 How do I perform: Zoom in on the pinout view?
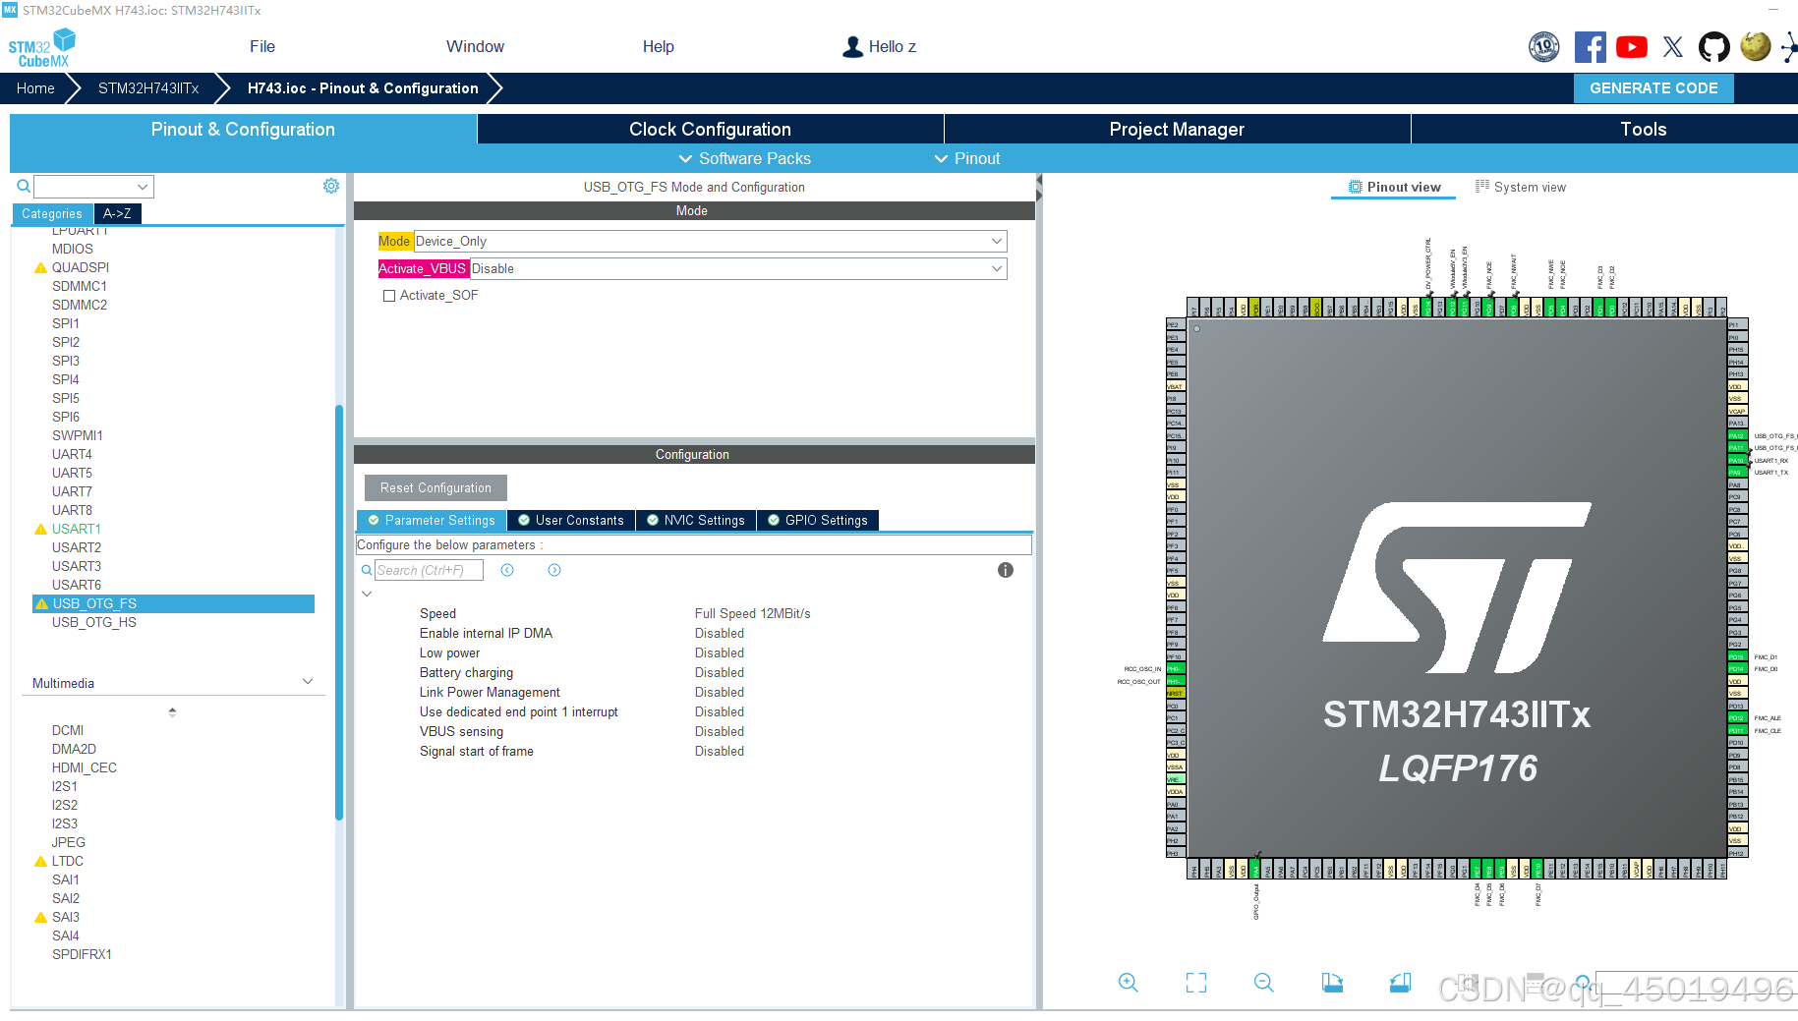(x=1128, y=983)
